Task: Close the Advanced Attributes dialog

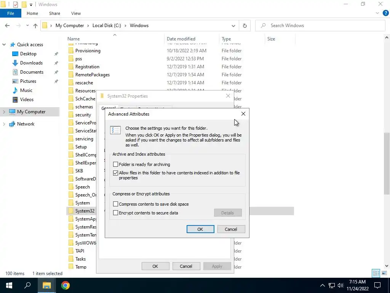Action: [x=243, y=114]
